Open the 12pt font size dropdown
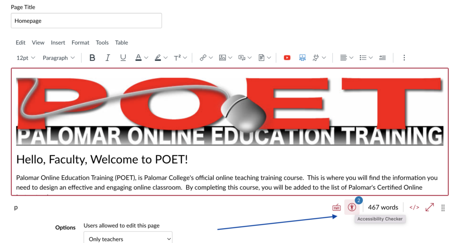 [x=26, y=58]
